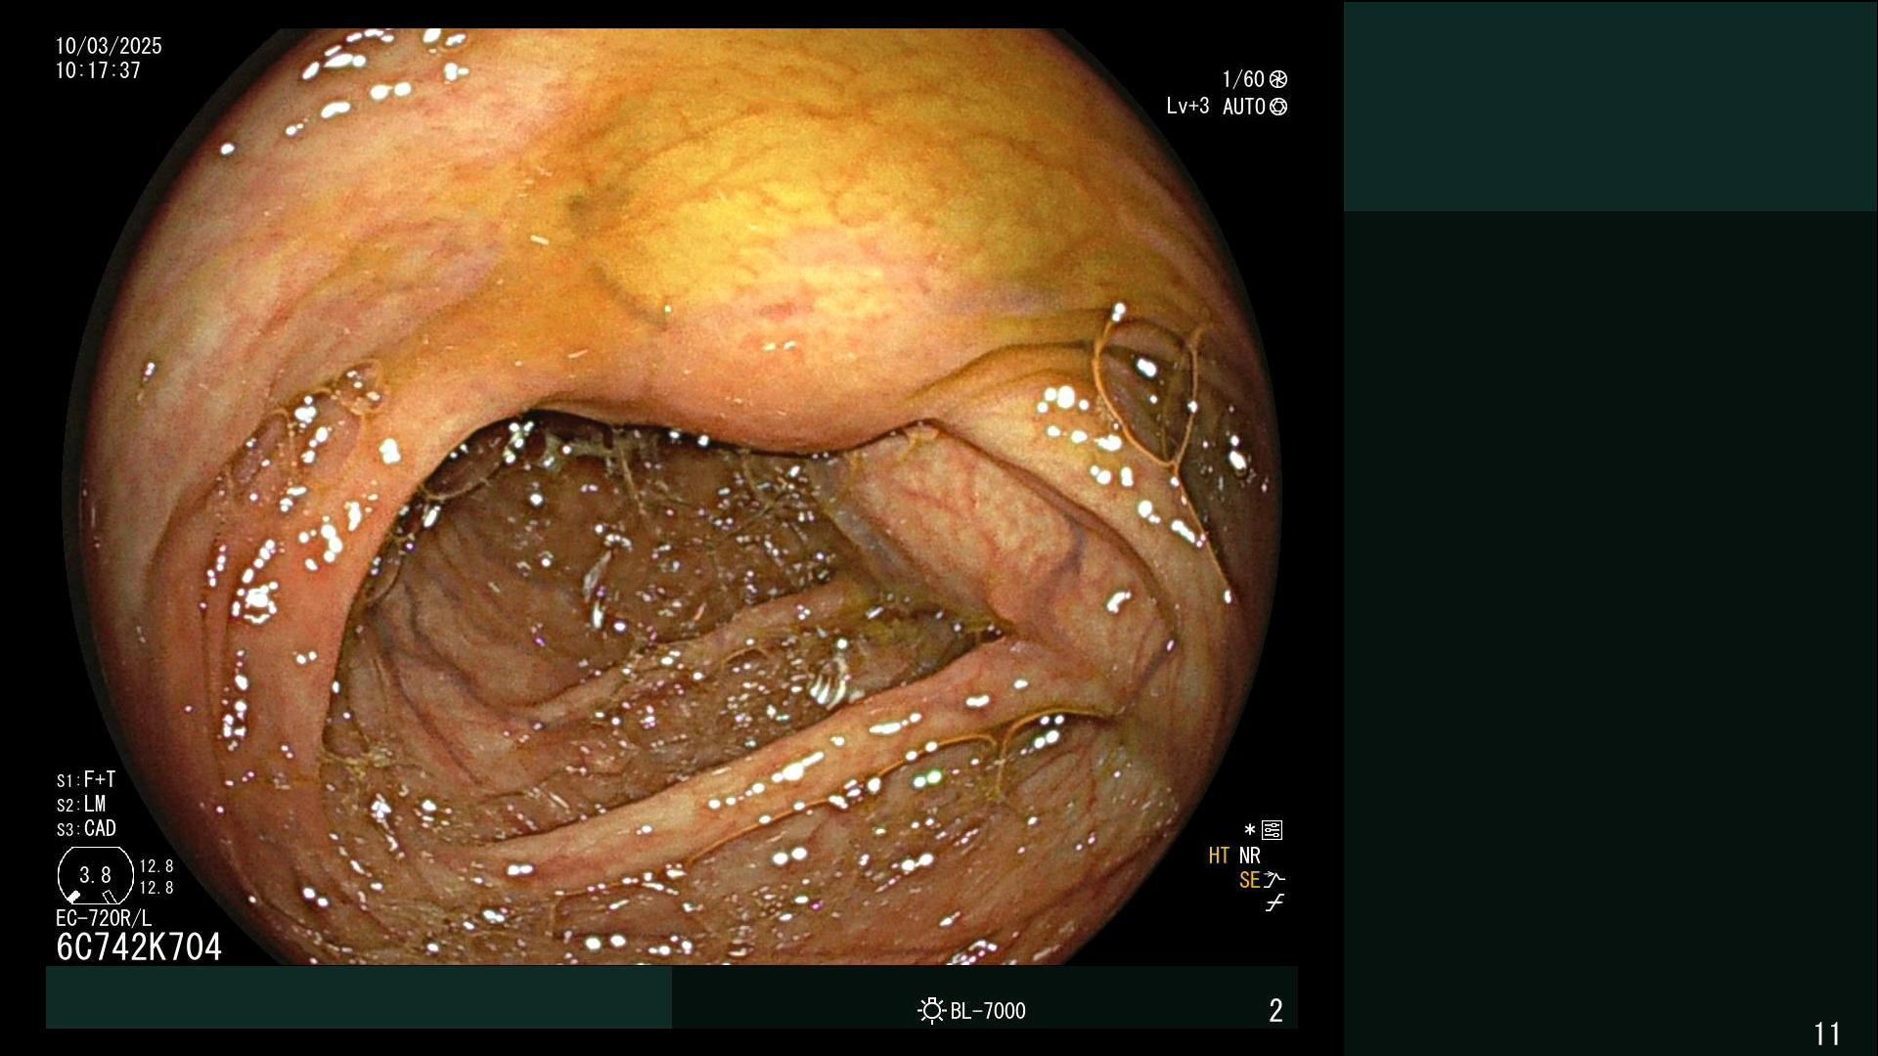Click the scope model EC-720R/L
This screenshot has width=1878, height=1056.
tap(104, 918)
